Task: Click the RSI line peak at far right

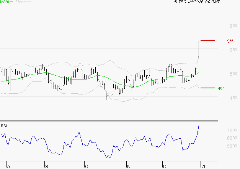Action: (199, 126)
